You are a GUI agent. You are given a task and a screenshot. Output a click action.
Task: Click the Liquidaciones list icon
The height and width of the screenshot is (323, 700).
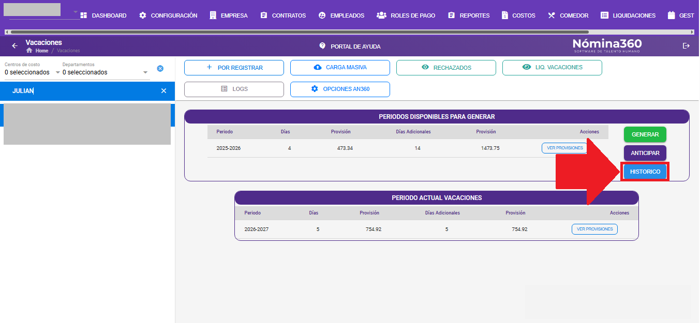click(604, 16)
